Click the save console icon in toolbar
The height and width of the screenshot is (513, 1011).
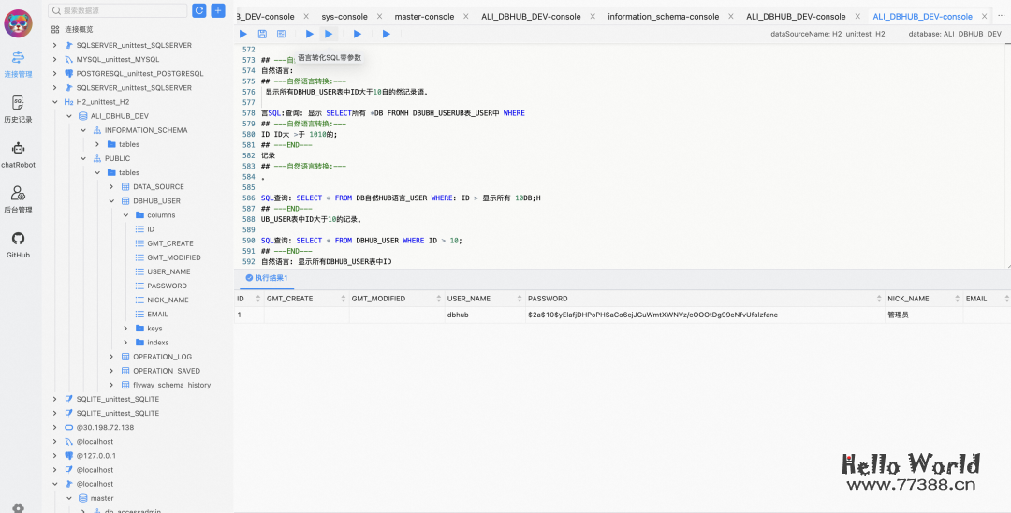tap(262, 34)
